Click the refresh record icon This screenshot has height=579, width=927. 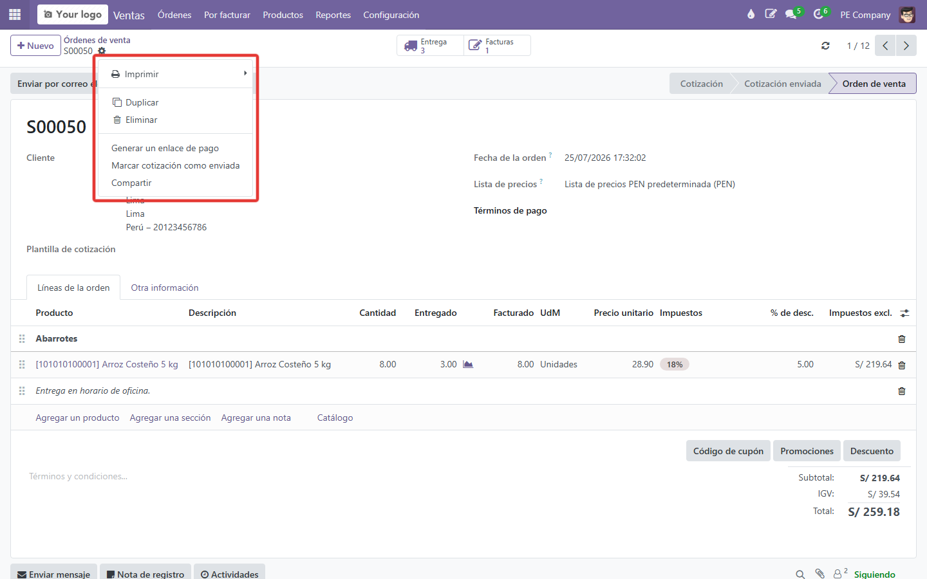[x=825, y=46]
